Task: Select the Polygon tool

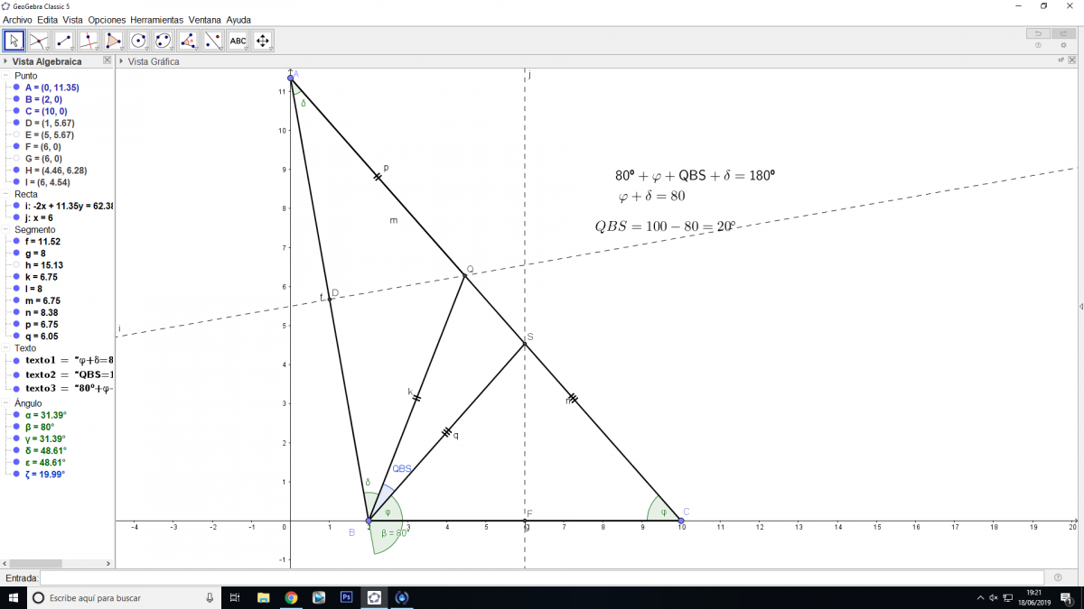Action: point(113,41)
